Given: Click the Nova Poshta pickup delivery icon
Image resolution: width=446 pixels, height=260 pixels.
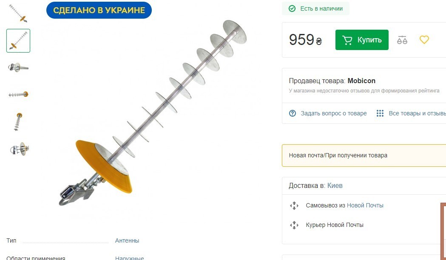Looking at the screenshot, I should (x=294, y=206).
